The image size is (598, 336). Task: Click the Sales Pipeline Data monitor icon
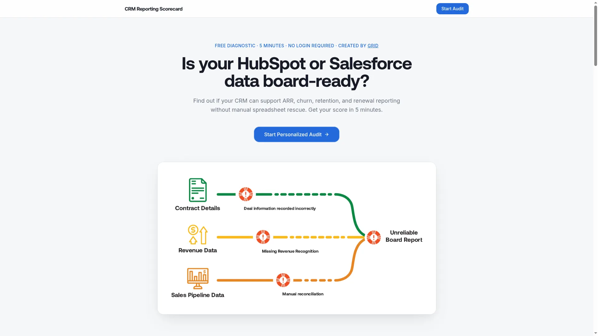coord(198,278)
